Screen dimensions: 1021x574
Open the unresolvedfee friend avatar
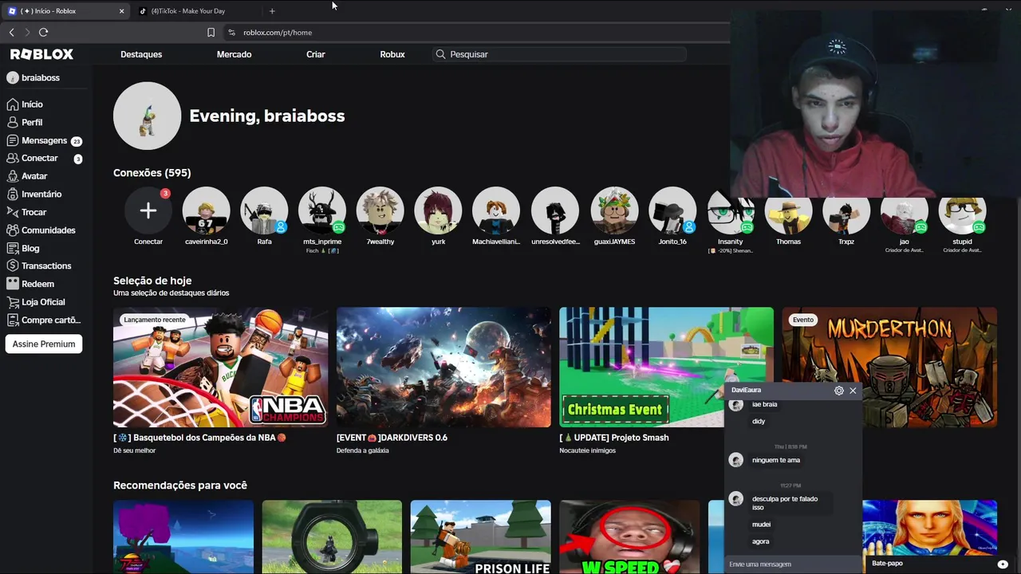[555, 210]
